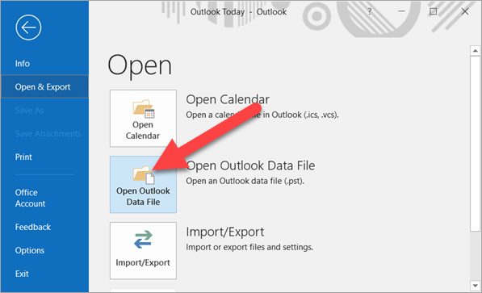
Task: Click 'Open an Outlook data file (.pst).' description
Action: click(x=245, y=181)
